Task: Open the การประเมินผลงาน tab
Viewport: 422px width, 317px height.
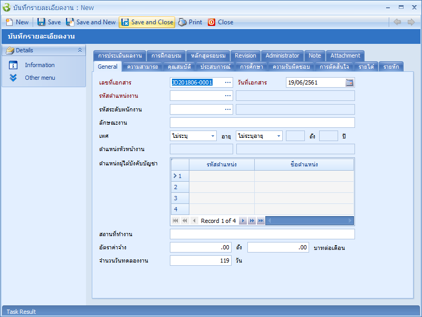Action: [120, 56]
